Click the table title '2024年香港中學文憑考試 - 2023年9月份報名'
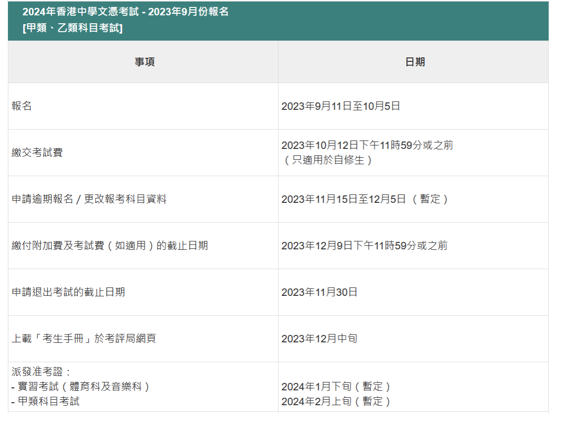This screenshot has width=563, height=423. (x=126, y=11)
